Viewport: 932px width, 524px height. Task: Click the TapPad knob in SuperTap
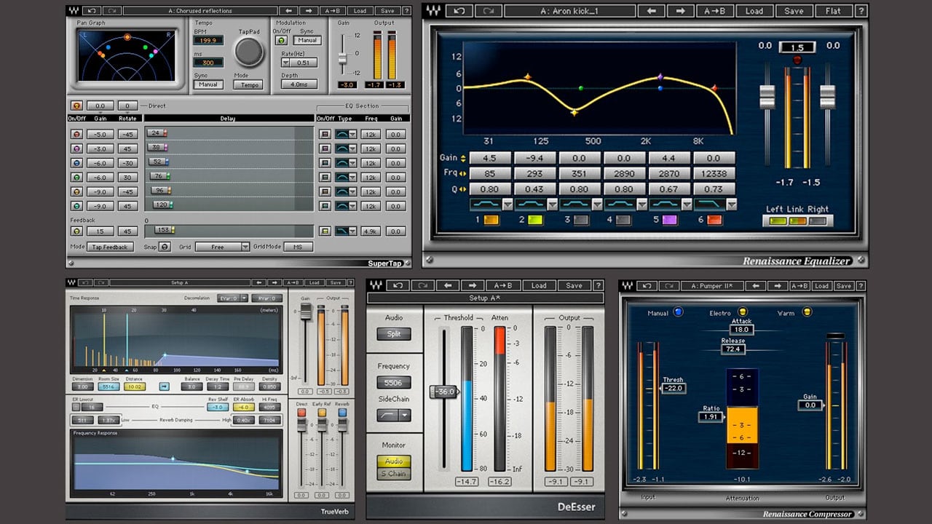249,51
